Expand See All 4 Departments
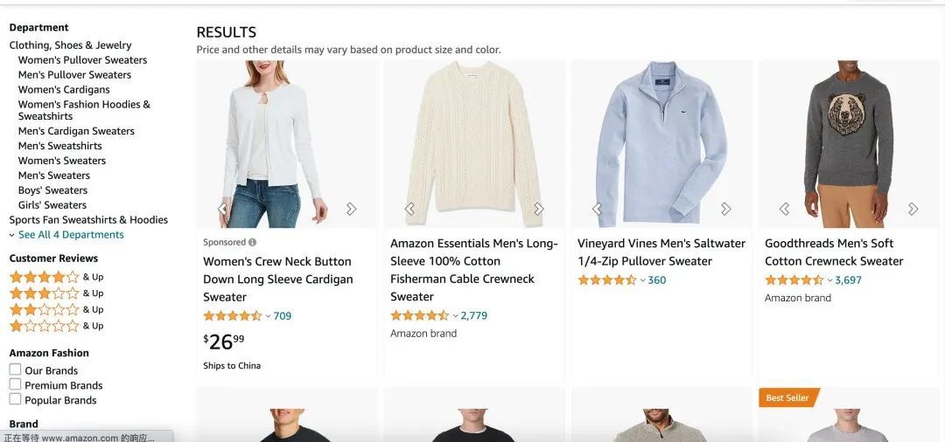 point(70,235)
